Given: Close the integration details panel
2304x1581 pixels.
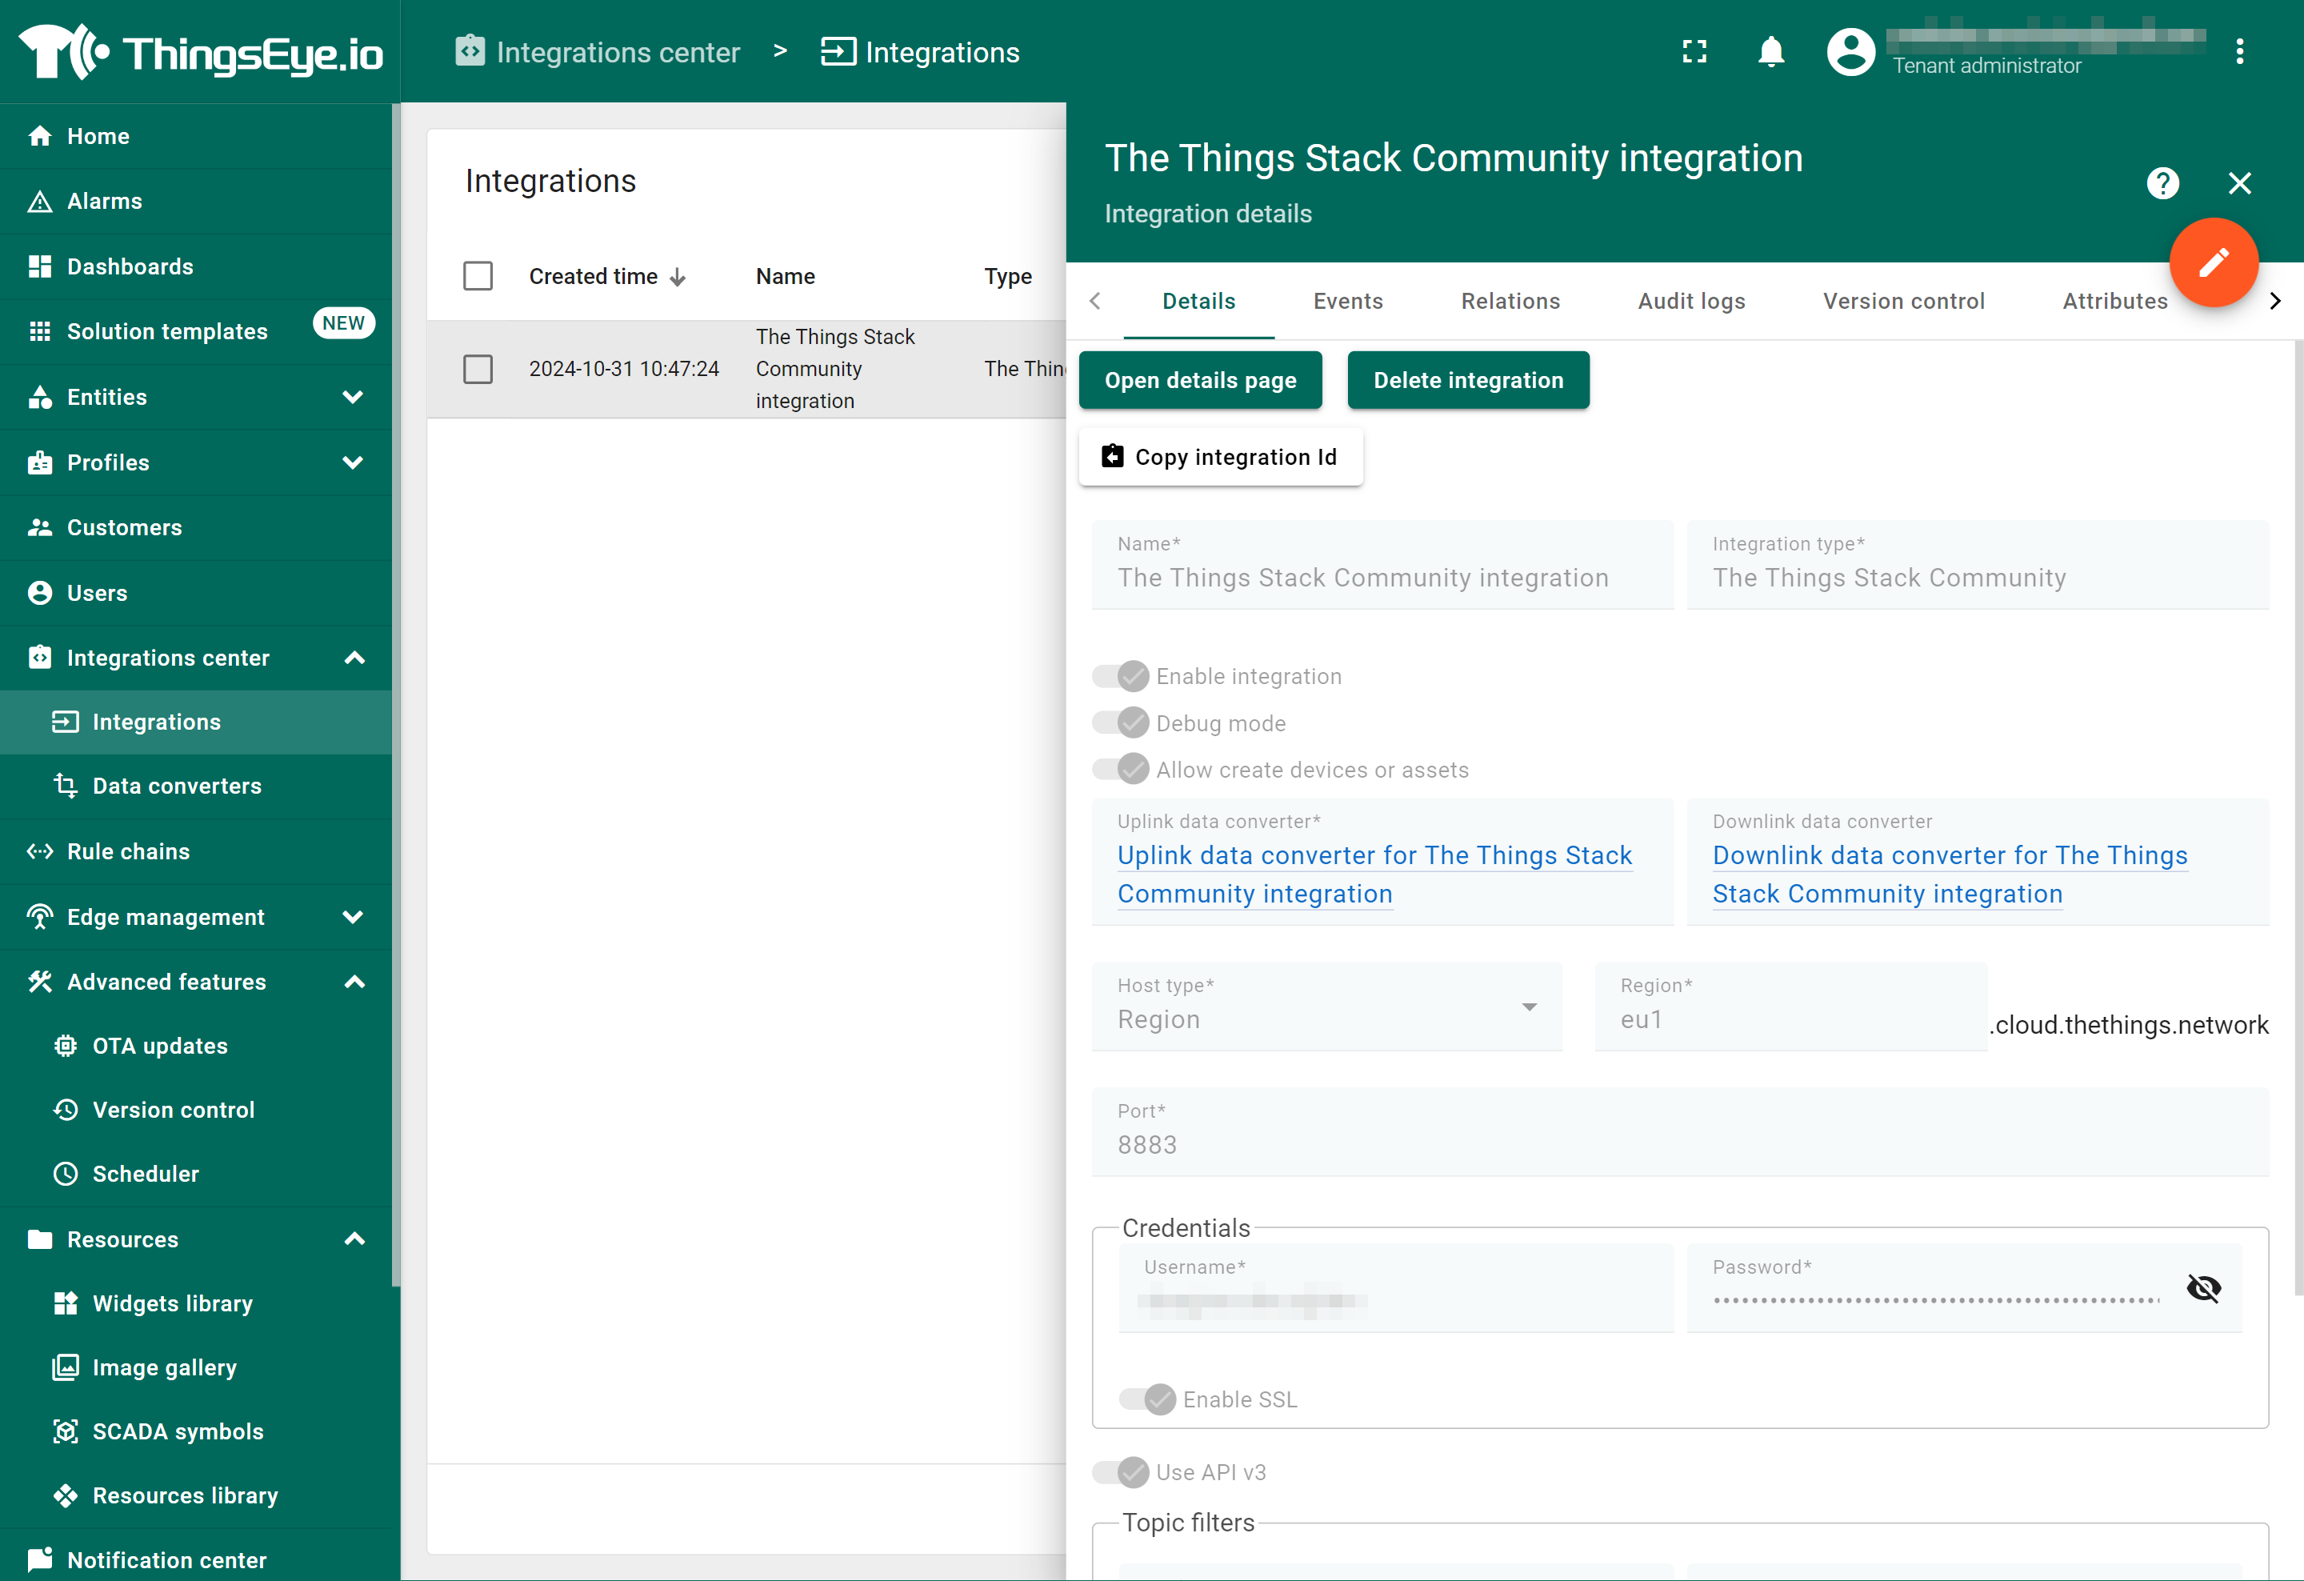Looking at the screenshot, I should point(2239,183).
